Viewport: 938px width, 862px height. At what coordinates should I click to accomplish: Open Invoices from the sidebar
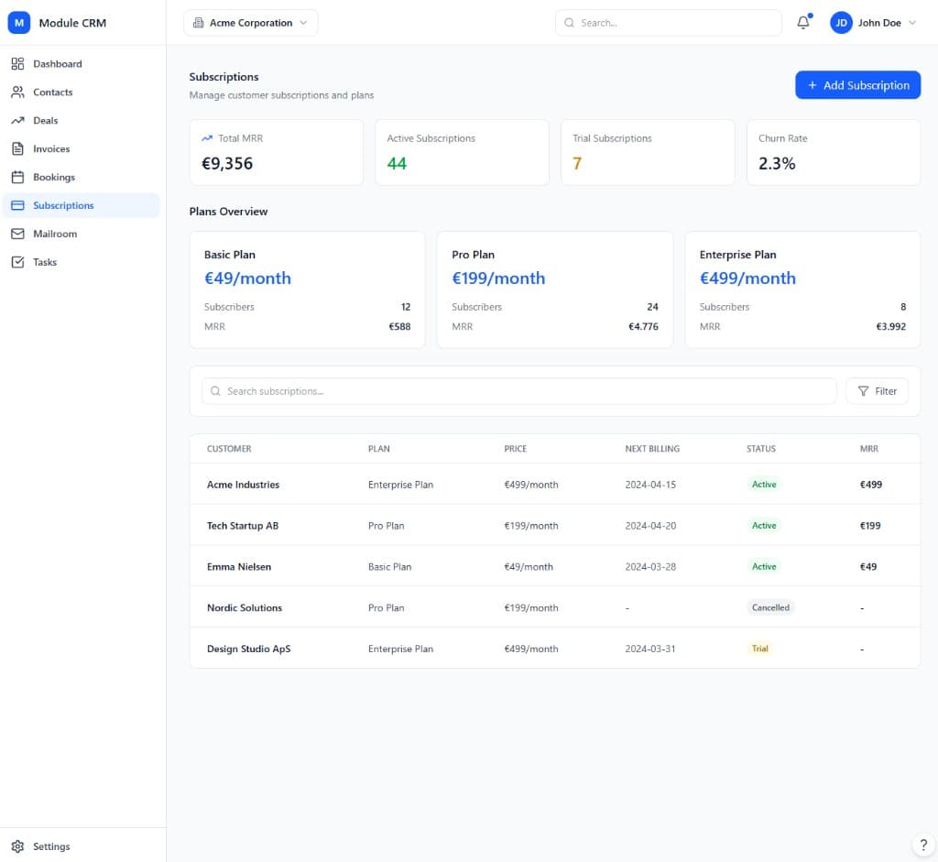click(51, 149)
